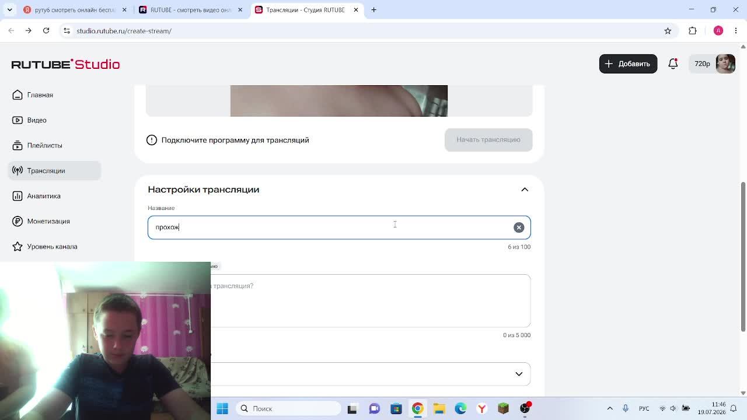Reload the page
Screen dimensions: 747x420
[x=45, y=31]
